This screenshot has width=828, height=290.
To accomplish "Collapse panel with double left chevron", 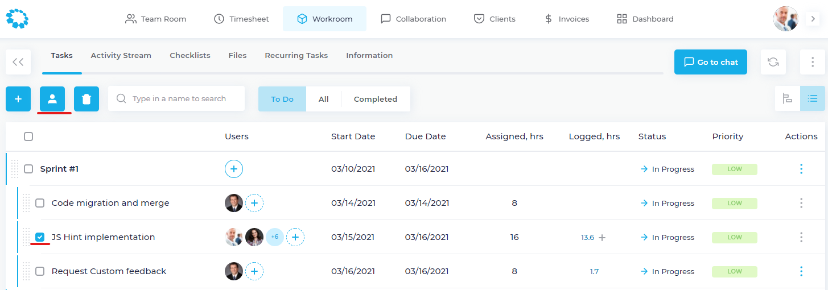I will pos(18,62).
